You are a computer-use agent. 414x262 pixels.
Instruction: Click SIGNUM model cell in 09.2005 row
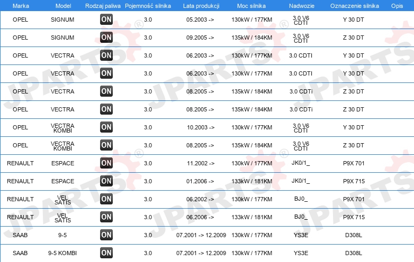(x=62, y=38)
